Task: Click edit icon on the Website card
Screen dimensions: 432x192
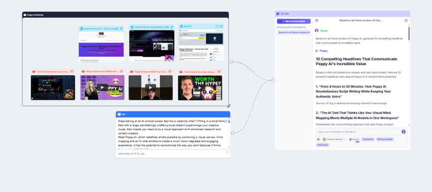Action: pyautogui.click(x=222, y=26)
